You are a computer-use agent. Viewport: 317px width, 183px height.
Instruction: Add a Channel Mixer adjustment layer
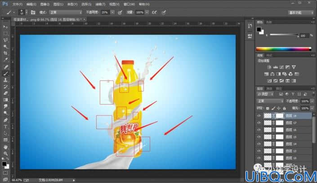click(290, 74)
